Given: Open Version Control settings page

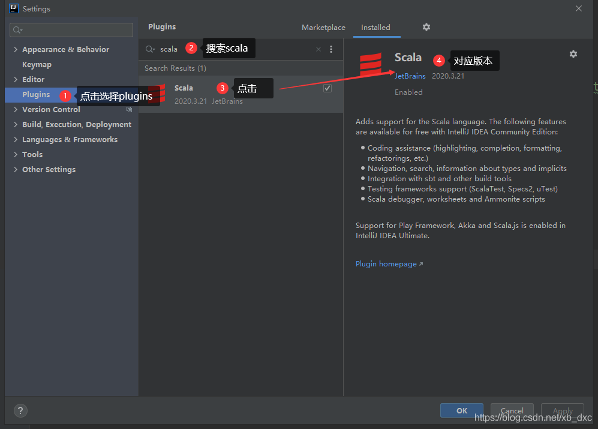Looking at the screenshot, I should pyautogui.click(x=51, y=110).
